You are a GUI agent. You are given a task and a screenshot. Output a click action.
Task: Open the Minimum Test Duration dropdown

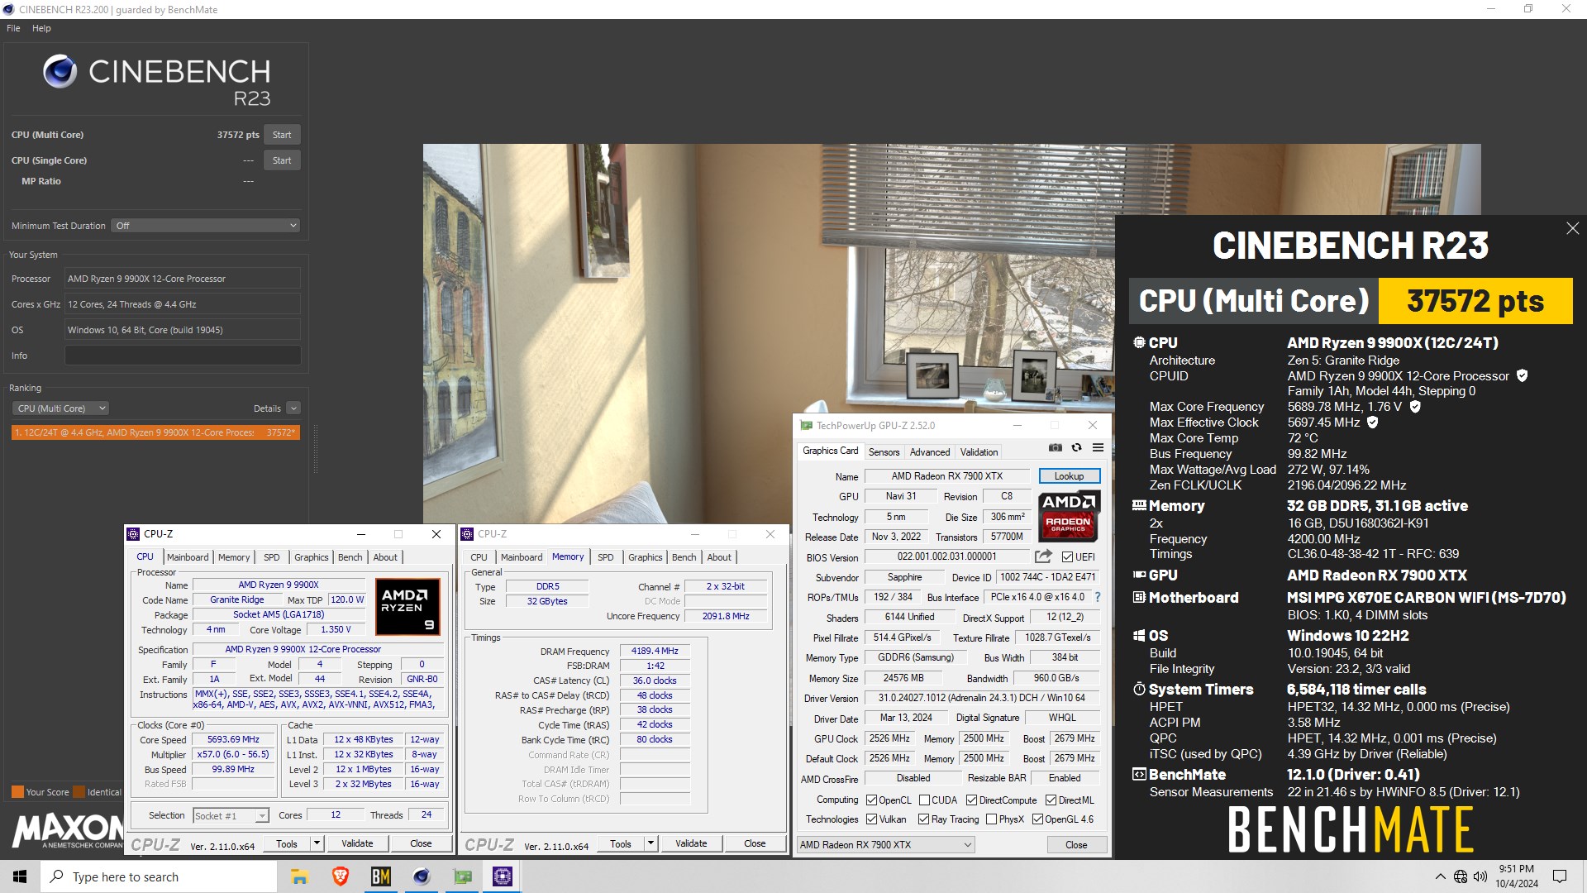click(205, 226)
